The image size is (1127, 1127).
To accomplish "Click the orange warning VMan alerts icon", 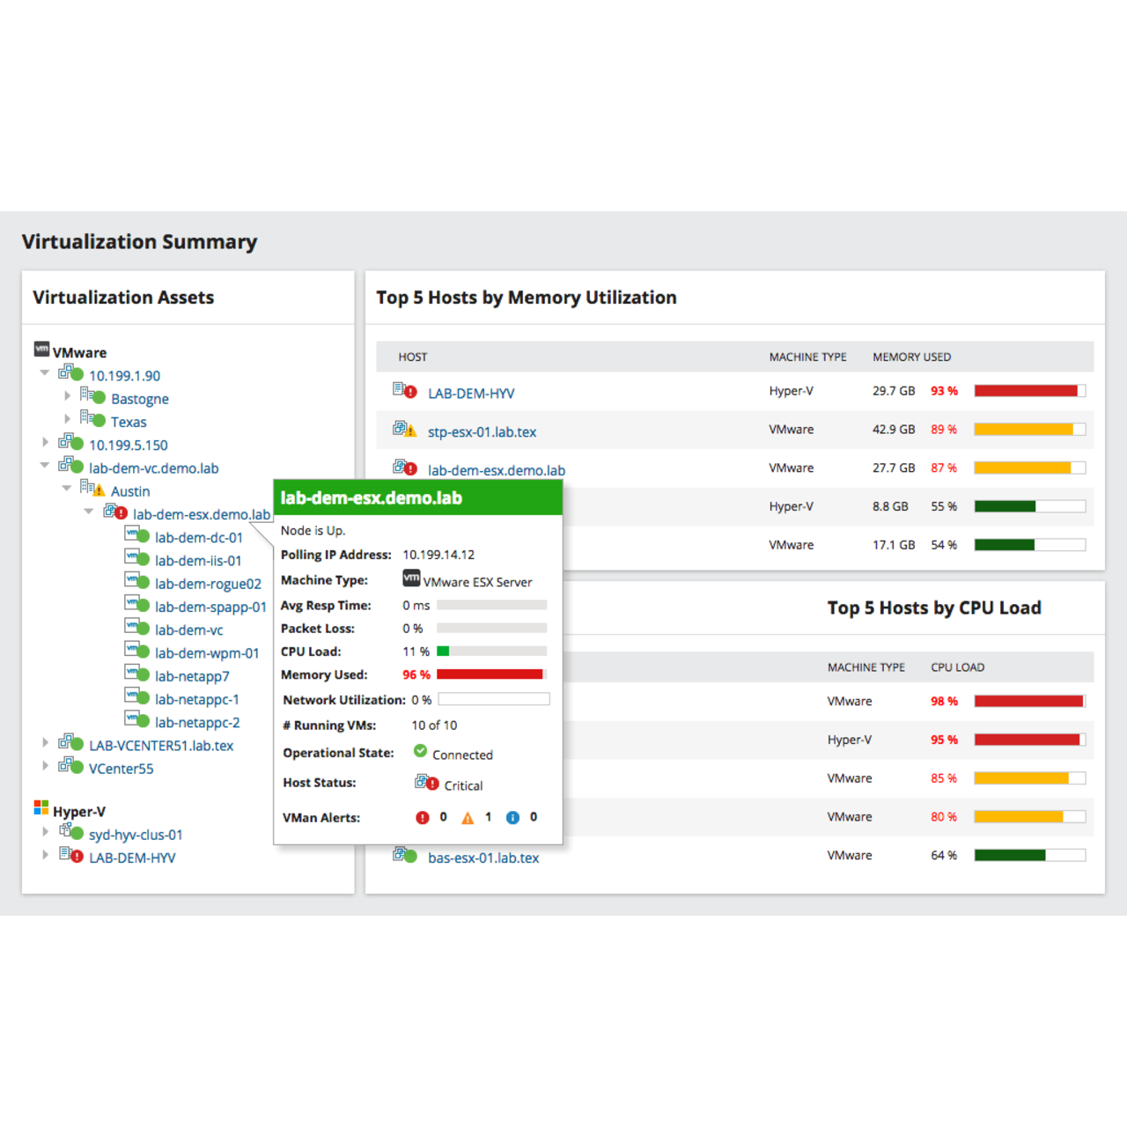I will coord(468,818).
